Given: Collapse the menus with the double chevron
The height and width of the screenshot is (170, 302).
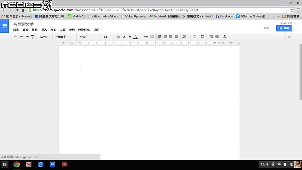Looking at the screenshot, I should (x=289, y=37).
